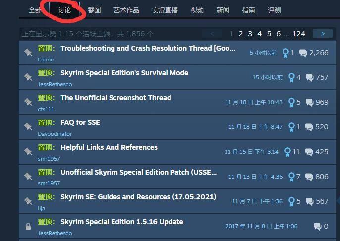Image resolution: width=340 pixels, height=241 pixels.
Task: Open the 艺术作品 tab
Action: 126,10
